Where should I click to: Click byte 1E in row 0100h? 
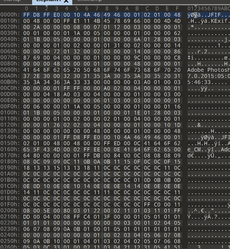(x=137, y=113)
